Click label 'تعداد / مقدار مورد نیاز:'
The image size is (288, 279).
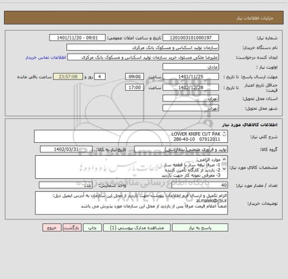(256, 185)
